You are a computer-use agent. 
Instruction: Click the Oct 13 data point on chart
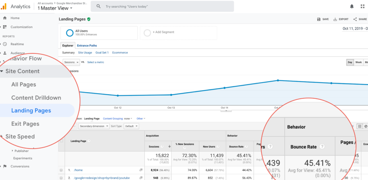pyautogui.click(x=171, y=95)
